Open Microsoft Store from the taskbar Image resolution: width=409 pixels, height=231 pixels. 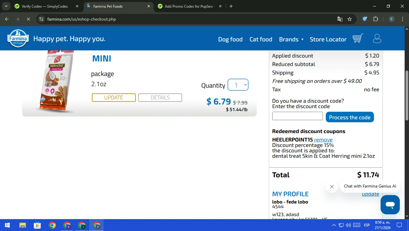pyautogui.click(x=37, y=225)
